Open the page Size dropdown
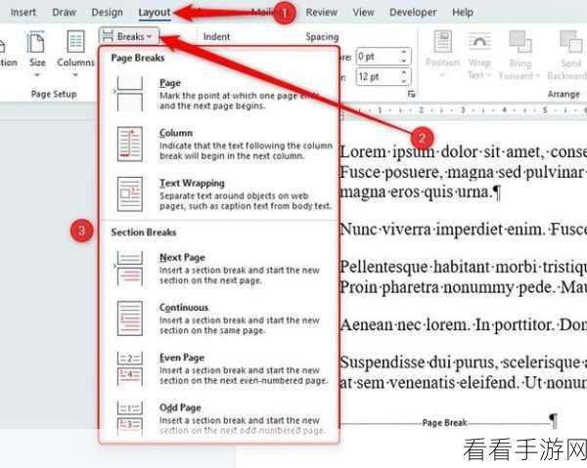Image resolution: width=587 pixels, height=468 pixels. pos(37,54)
